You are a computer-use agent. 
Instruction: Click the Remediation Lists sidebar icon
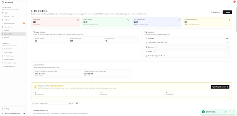click(x=3, y=67)
